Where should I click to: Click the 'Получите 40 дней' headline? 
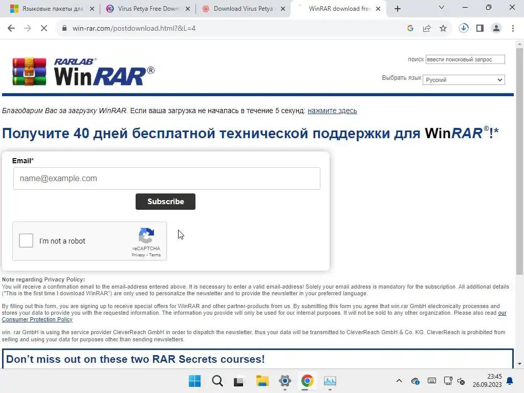tap(250, 133)
